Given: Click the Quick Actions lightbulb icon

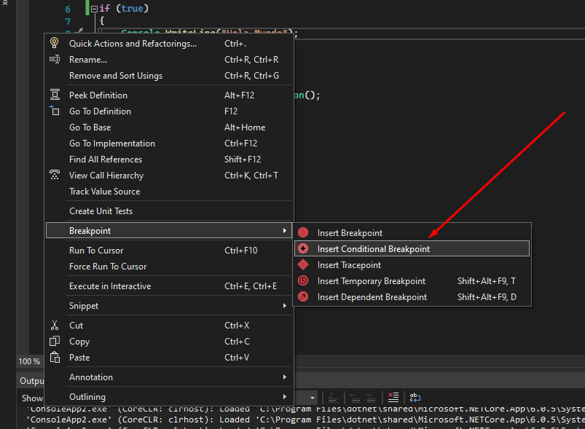Looking at the screenshot, I should 55,44.
